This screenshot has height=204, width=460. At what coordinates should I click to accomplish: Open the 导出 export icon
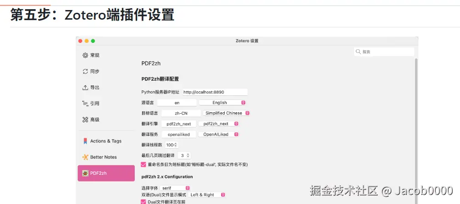click(85, 87)
